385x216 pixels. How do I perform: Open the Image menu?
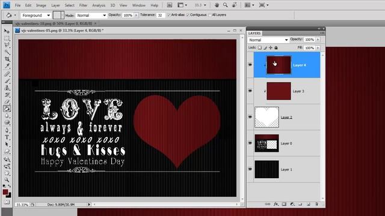pos(41,5)
